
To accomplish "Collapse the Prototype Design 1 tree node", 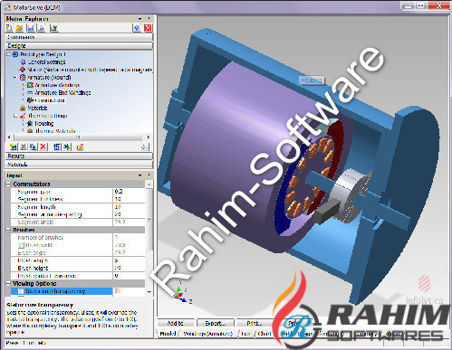I will 9,54.
